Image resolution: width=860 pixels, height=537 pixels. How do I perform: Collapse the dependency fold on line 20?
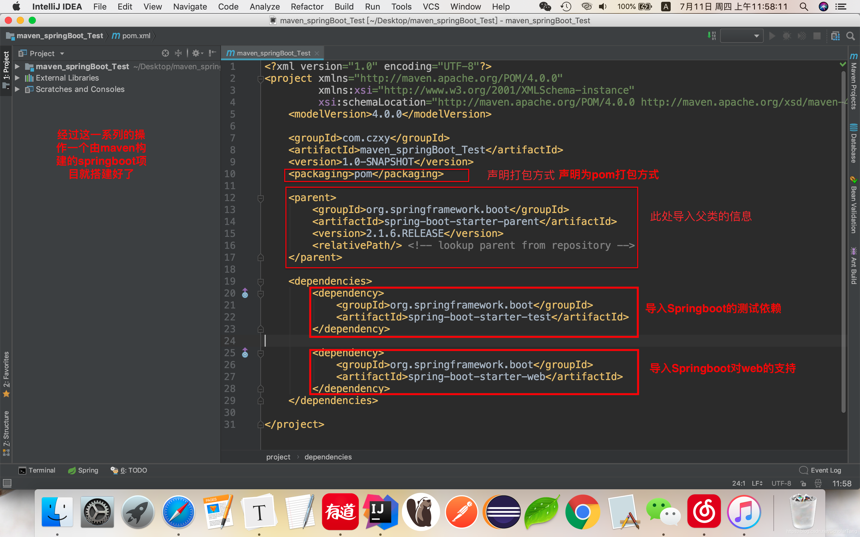260,294
